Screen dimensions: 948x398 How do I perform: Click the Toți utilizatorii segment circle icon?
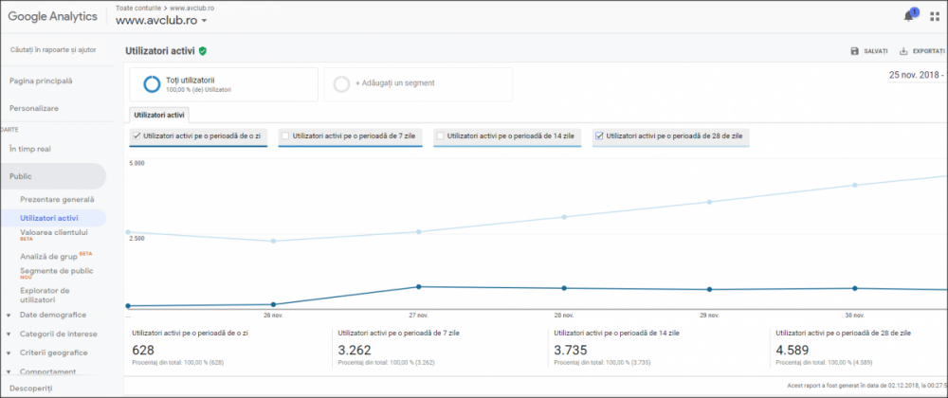pos(152,84)
